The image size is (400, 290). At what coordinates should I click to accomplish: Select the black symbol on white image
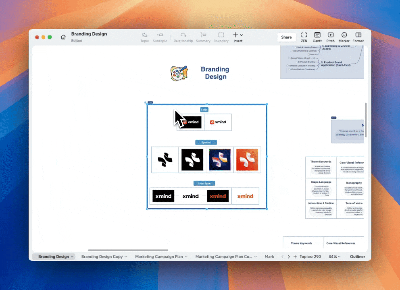tap(165, 160)
